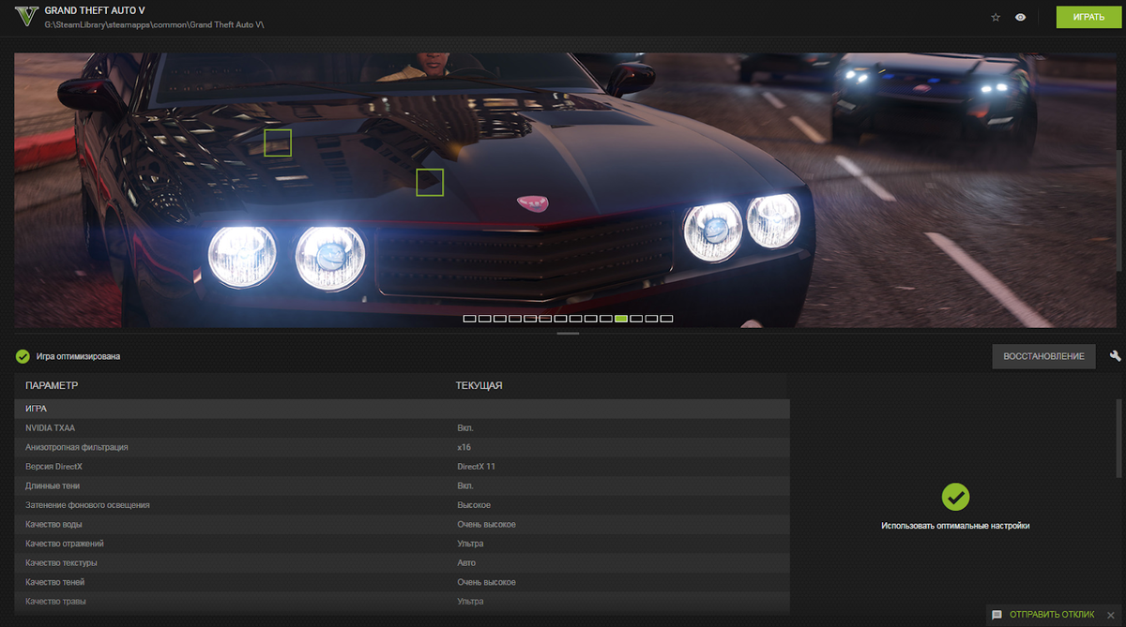
Task: Click the game install path text
Action: (154, 23)
